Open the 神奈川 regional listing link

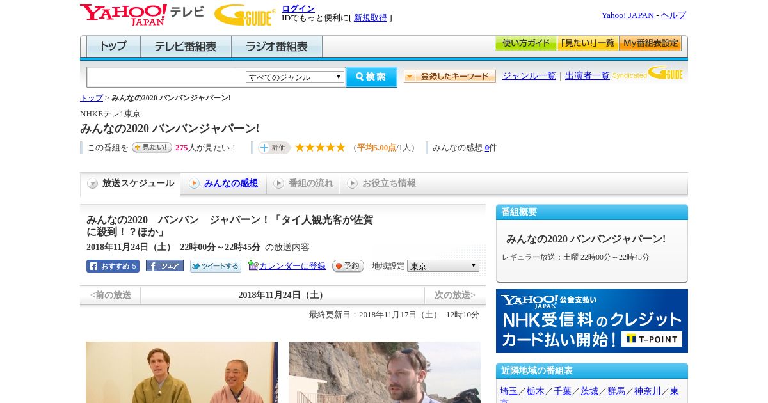(648, 391)
